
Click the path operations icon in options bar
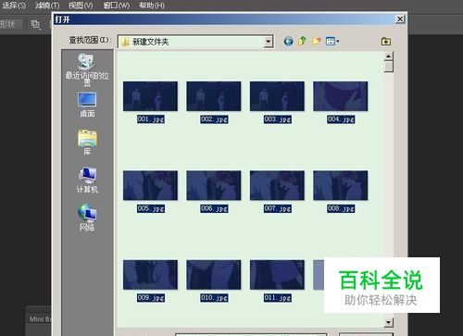pos(36,24)
